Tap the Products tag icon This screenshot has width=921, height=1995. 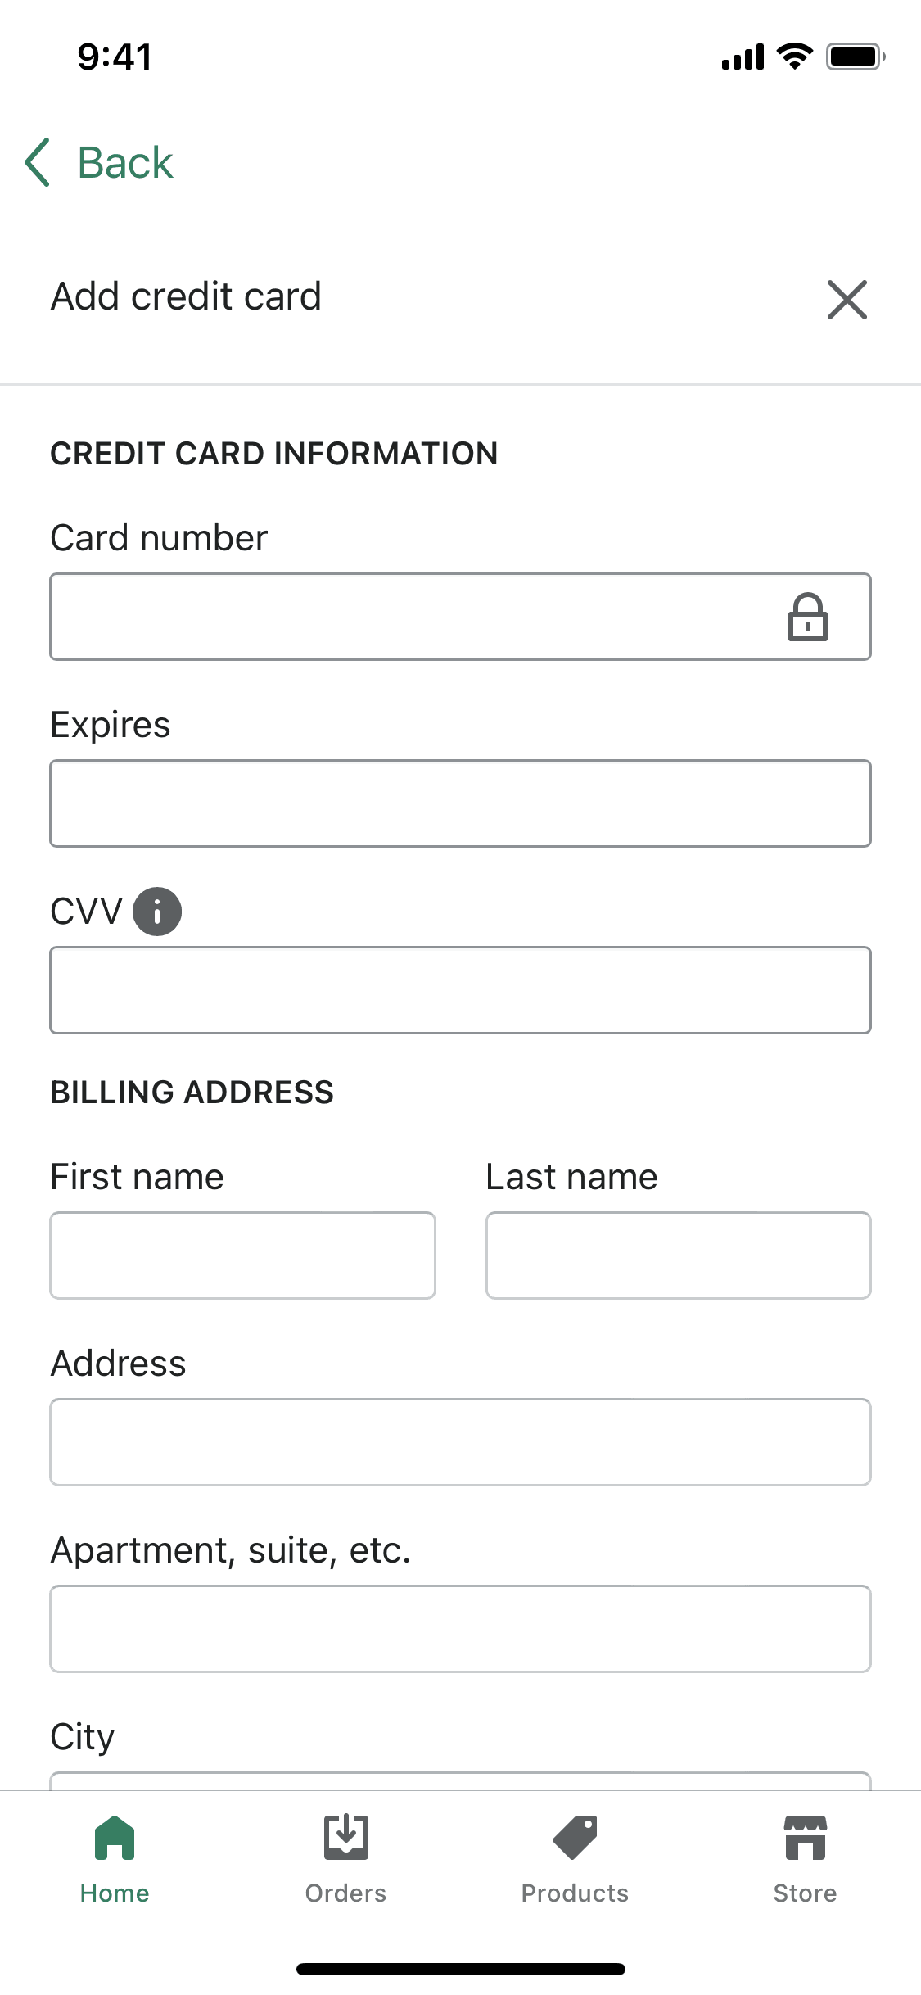coord(575,1839)
